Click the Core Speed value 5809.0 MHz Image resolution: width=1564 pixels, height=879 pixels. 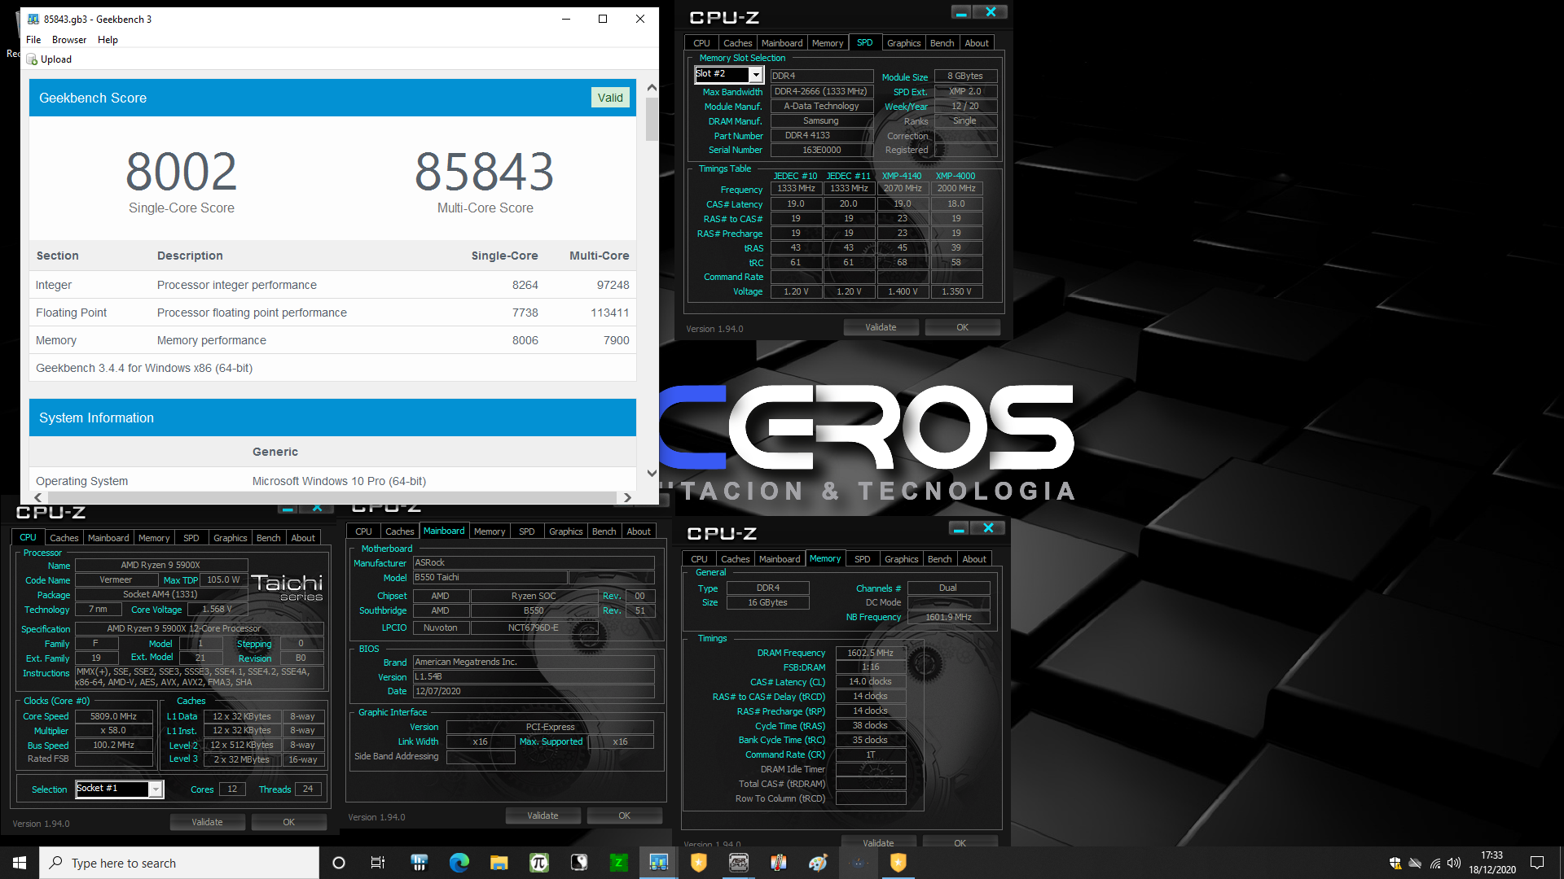113,716
